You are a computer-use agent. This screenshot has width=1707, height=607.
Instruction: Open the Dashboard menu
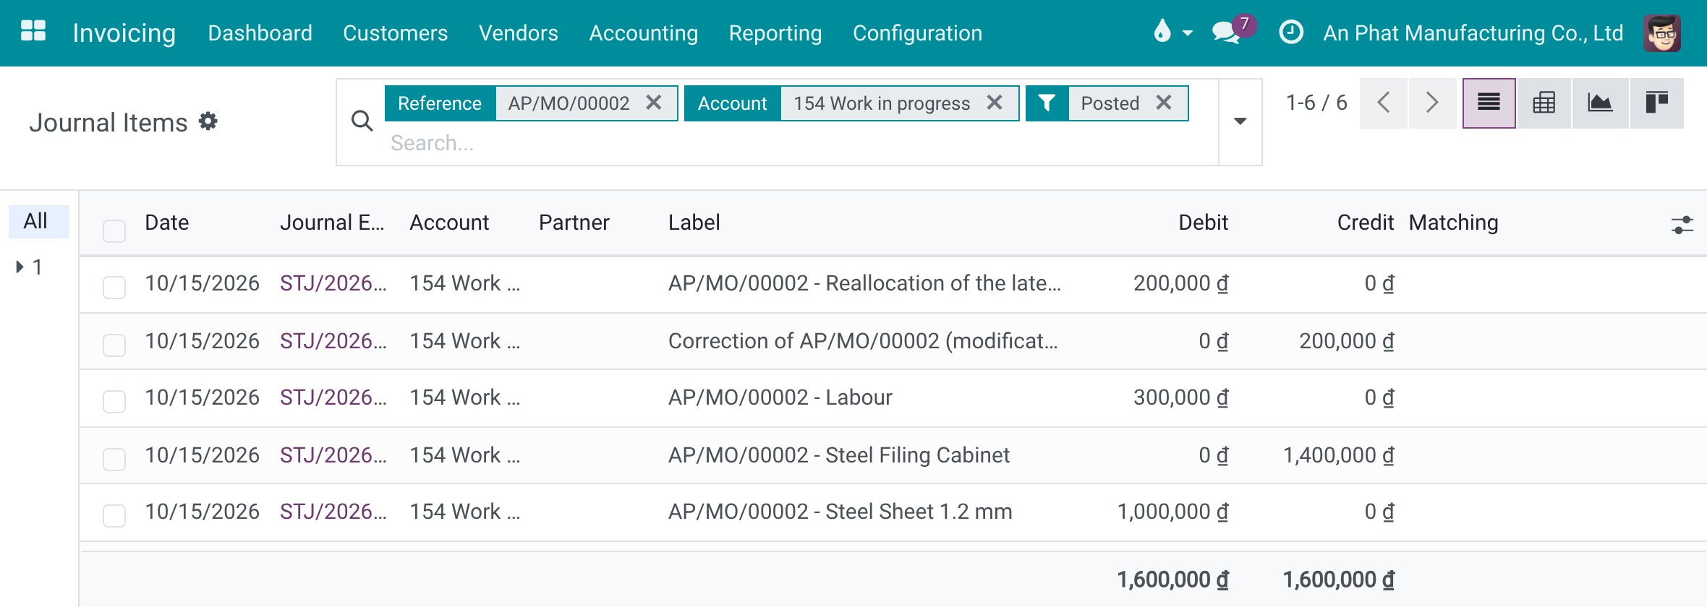point(260,33)
